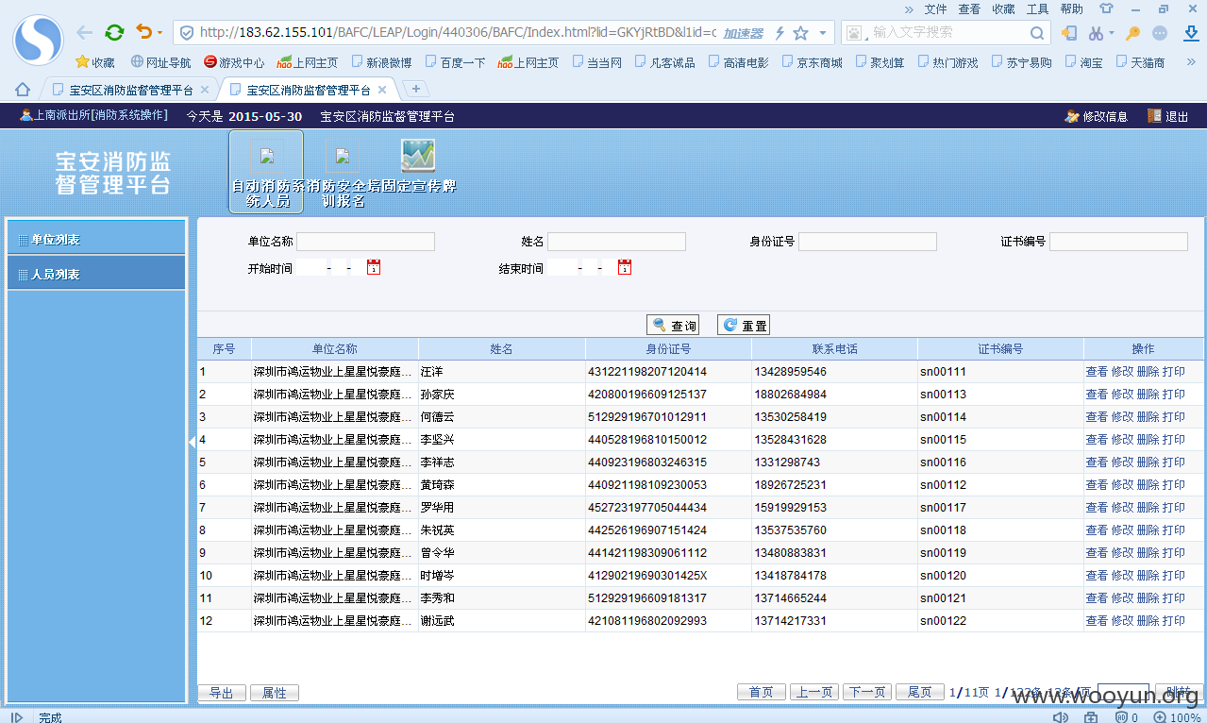Image resolution: width=1207 pixels, height=723 pixels.
Task: Click the round more-options icon in the toolbar
Action: click(1160, 33)
